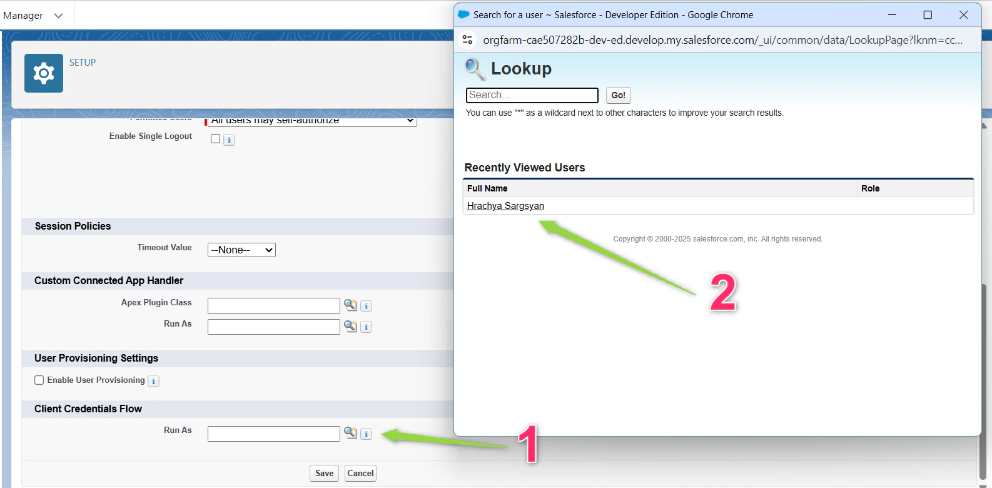
Task: Click the Setup gear icon
Action: (x=44, y=73)
